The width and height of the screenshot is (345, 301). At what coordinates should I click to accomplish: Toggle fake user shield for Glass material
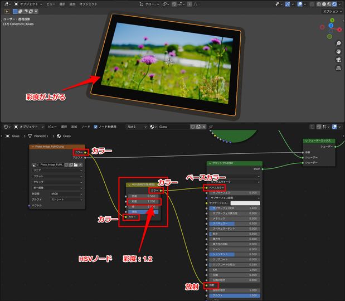click(192, 127)
